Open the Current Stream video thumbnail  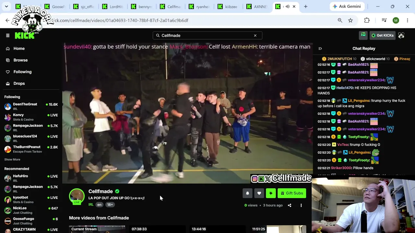[97, 229]
